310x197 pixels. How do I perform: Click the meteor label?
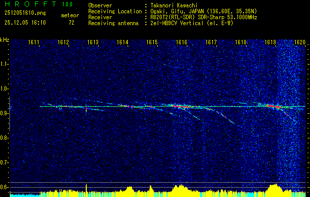(70, 15)
